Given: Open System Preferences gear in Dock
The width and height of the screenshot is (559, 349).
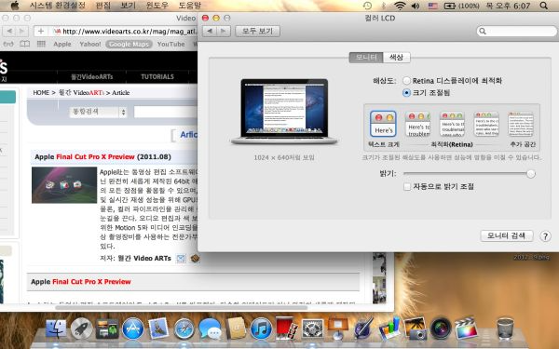Looking at the screenshot, I should pyautogui.click(x=312, y=329).
